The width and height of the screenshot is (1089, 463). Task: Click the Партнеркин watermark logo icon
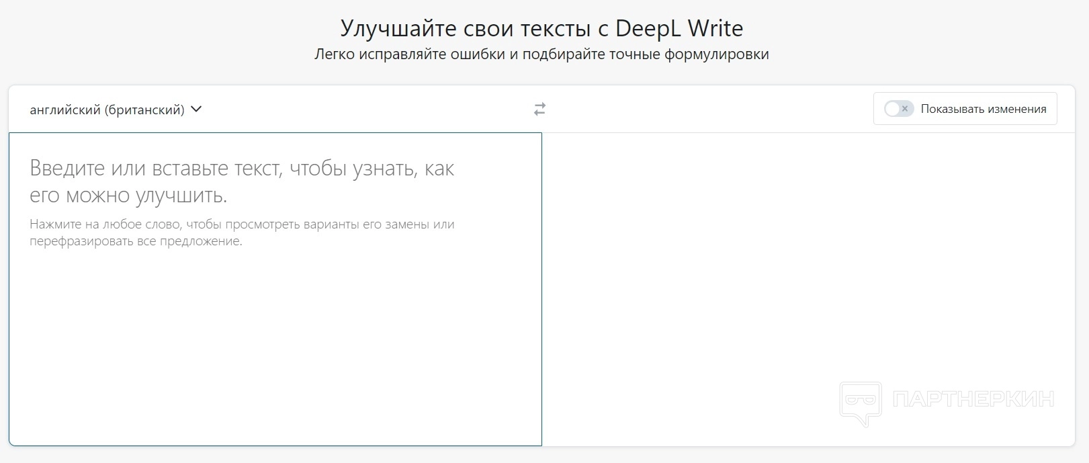pyautogui.click(x=860, y=402)
